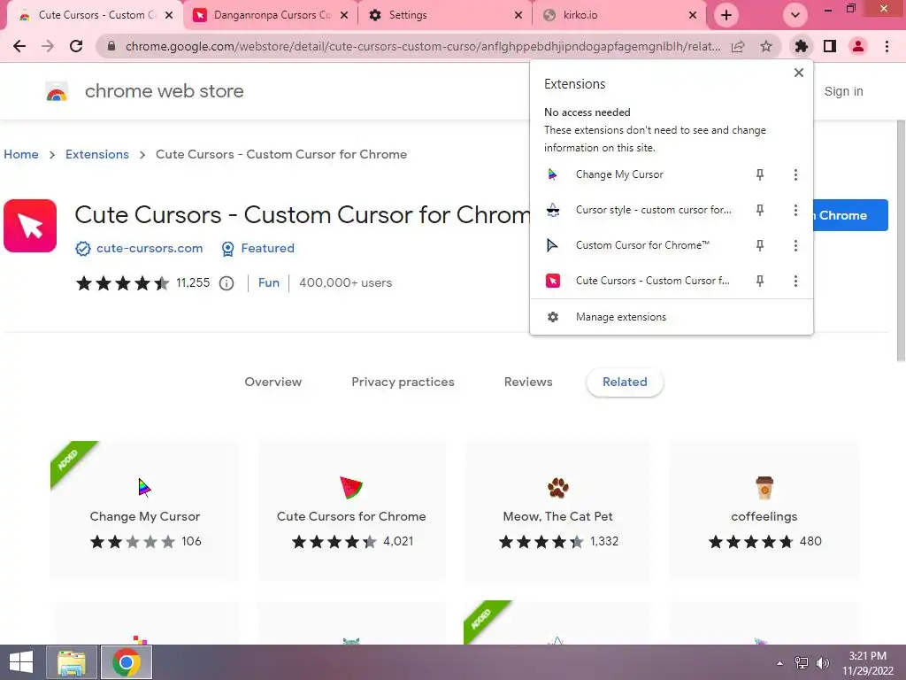This screenshot has width=906, height=680.
Task: Open the Extensions puzzle icon in toolbar
Action: coord(801,46)
